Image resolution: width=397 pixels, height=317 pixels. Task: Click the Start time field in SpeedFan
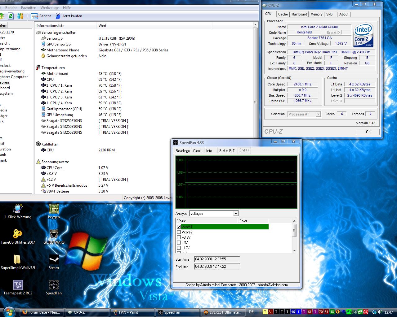click(217, 259)
